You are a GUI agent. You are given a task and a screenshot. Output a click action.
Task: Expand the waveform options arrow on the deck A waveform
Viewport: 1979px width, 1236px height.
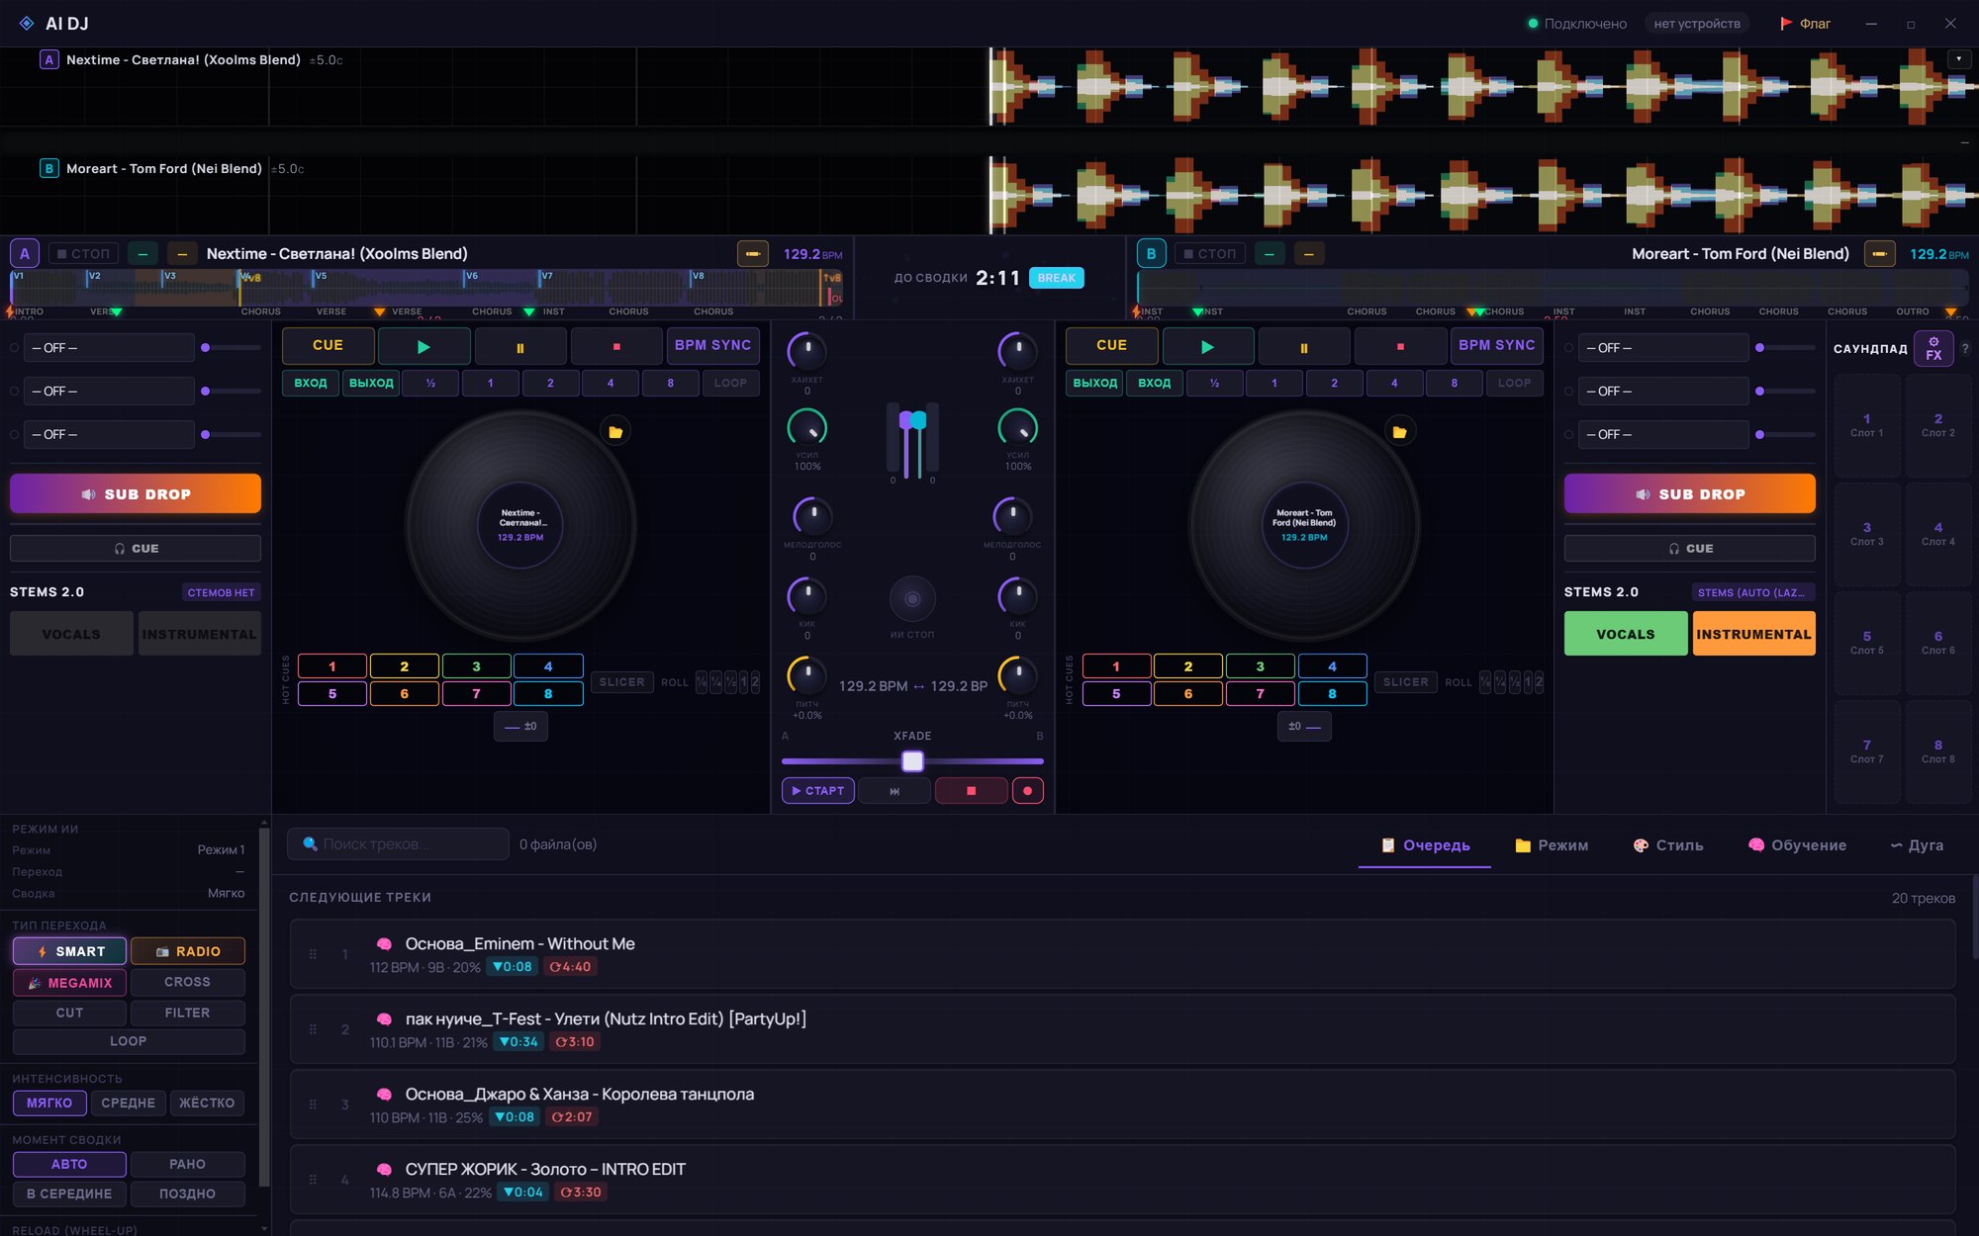click(x=1958, y=59)
